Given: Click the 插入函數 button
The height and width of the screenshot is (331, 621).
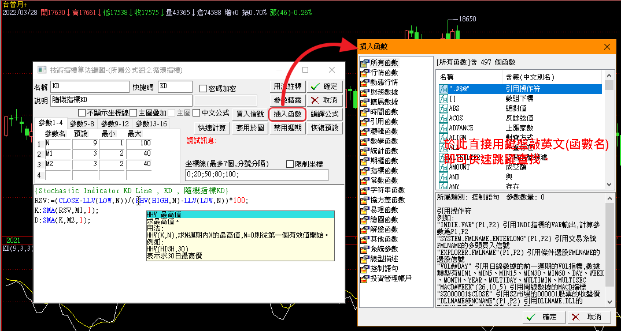Looking at the screenshot, I should point(287,114).
